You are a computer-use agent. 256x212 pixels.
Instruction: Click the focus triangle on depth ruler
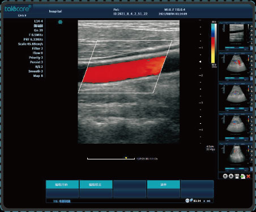[200, 62]
